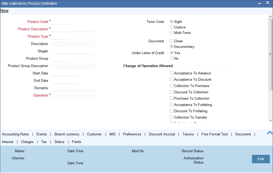Click the Product Type field
273x173 pixels.
(59, 36)
